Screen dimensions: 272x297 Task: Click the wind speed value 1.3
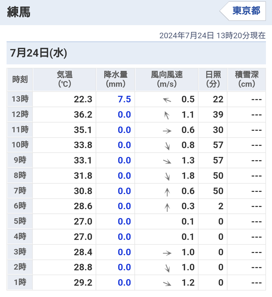coord(188,160)
